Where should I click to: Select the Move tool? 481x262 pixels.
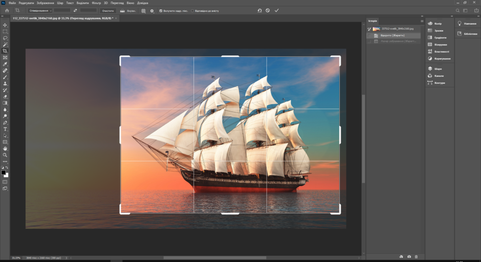5,25
